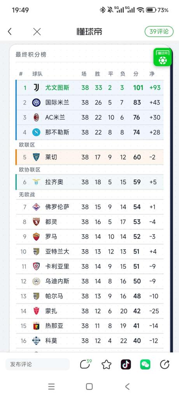Share to Douyin via TikTok icon
179x398 pixels.
(x=126, y=365)
